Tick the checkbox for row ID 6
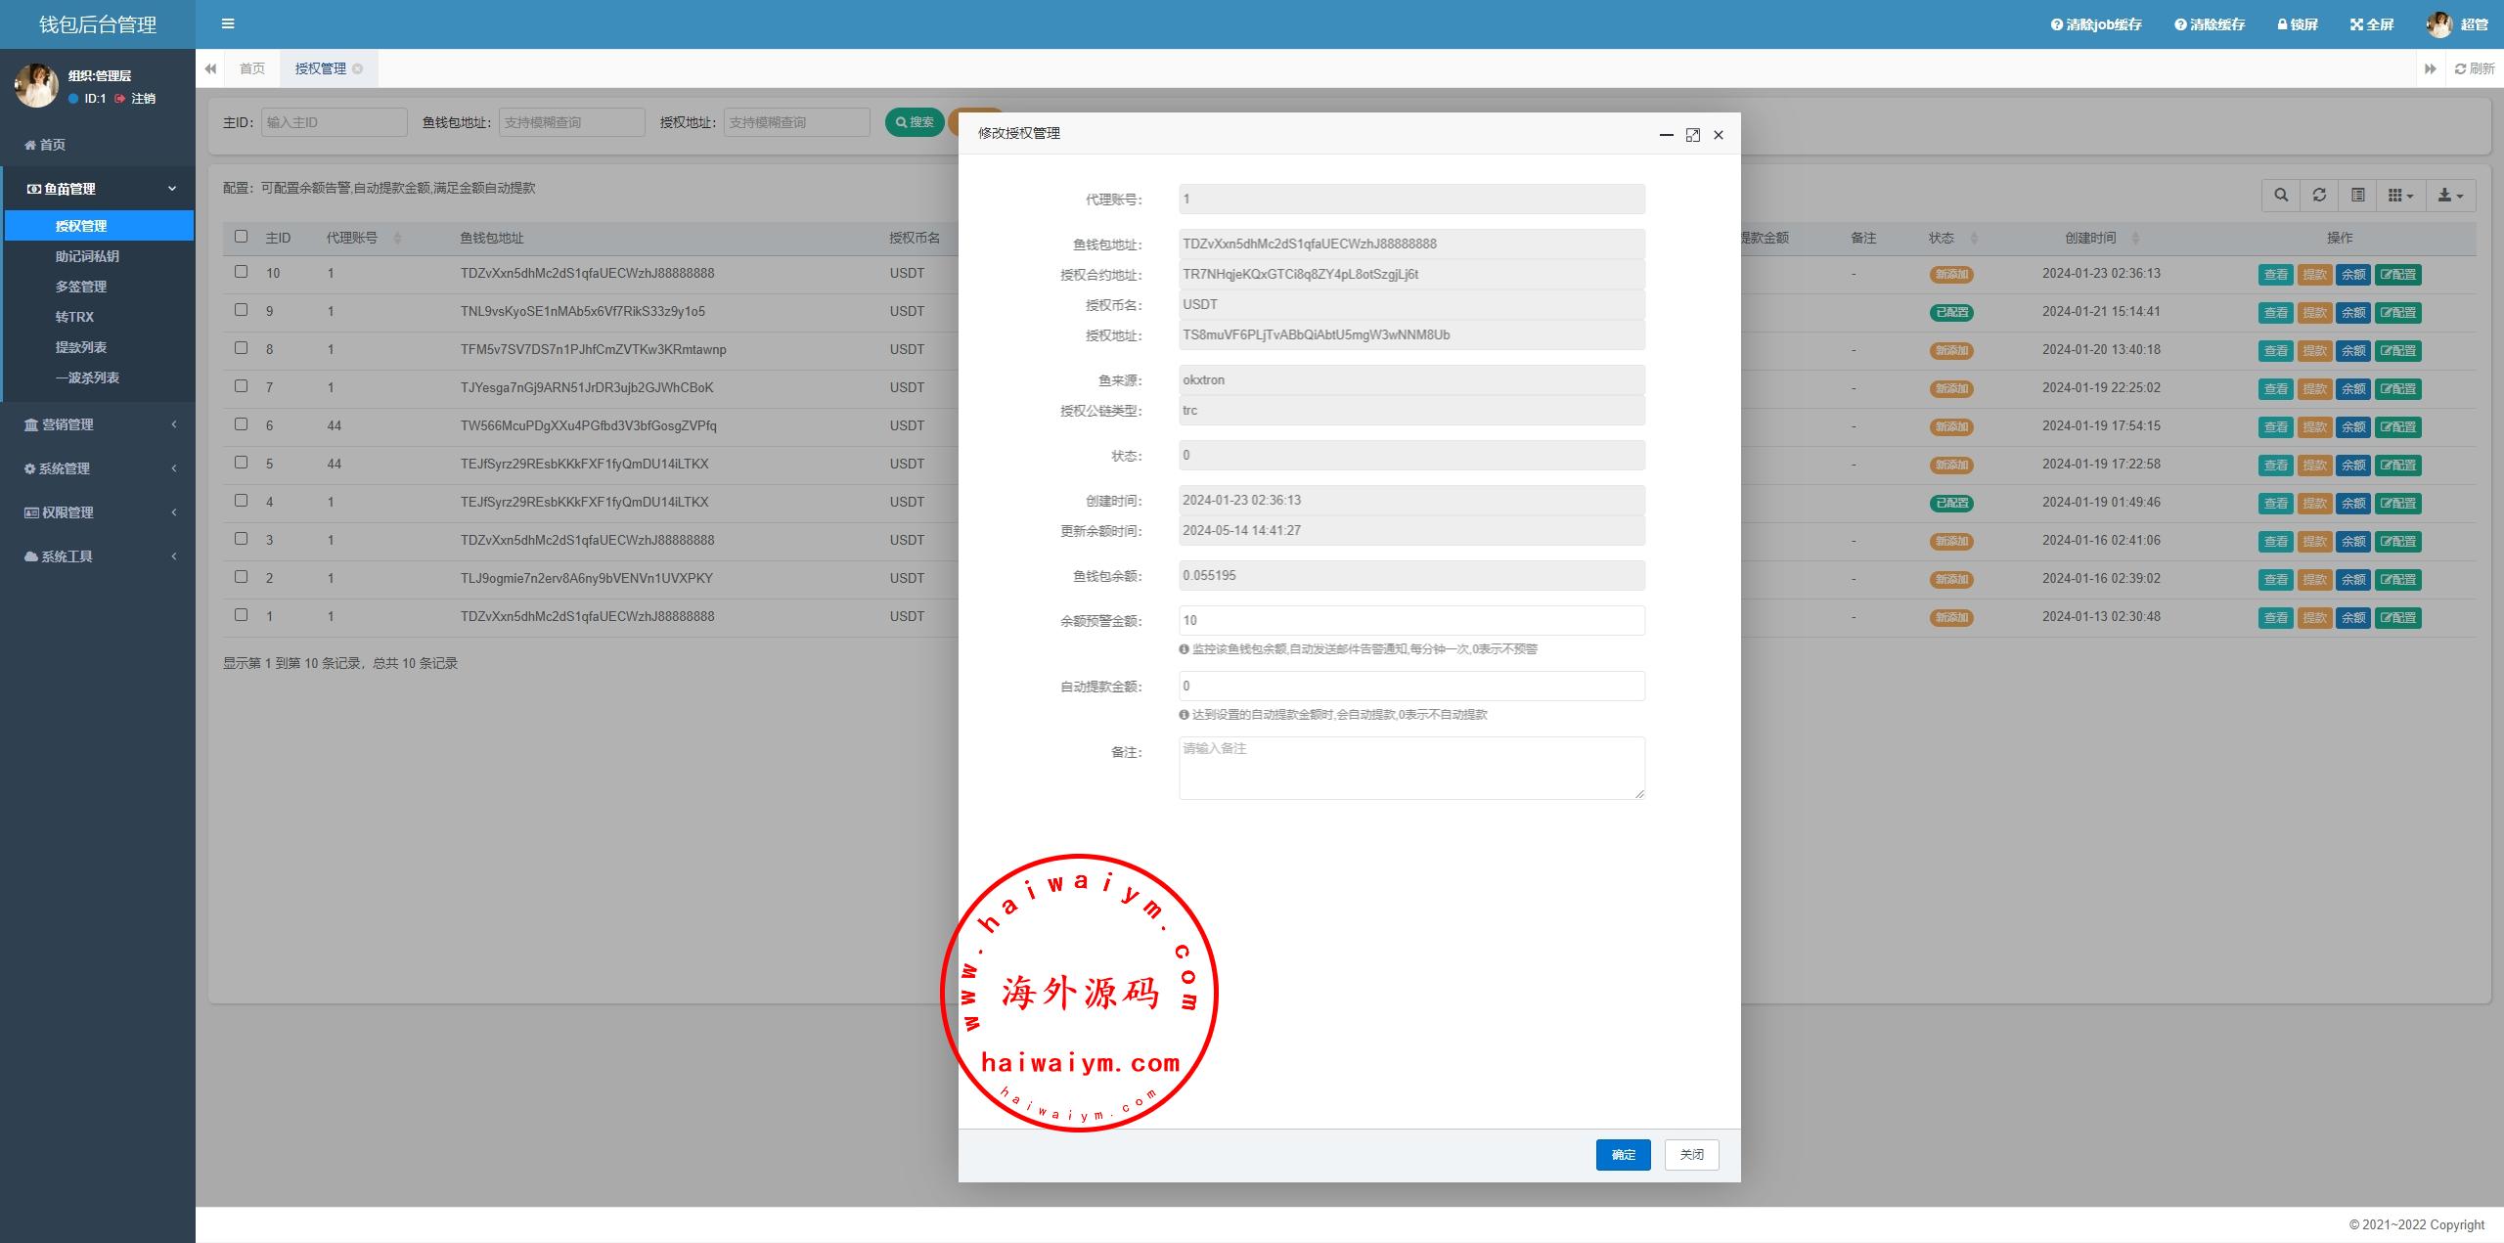This screenshot has height=1243, width=2504. tap(241, 424)
